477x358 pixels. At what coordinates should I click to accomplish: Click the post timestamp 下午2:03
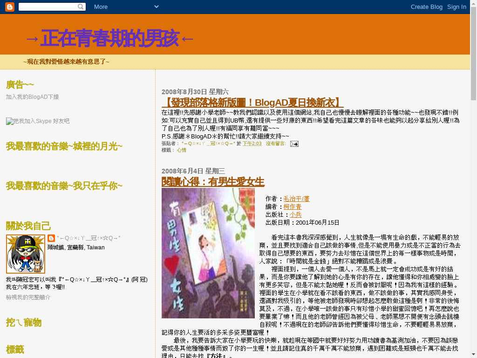click(x=252, y=144)
